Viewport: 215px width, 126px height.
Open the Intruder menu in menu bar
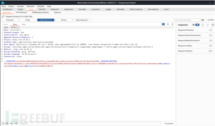pos(21,6)
